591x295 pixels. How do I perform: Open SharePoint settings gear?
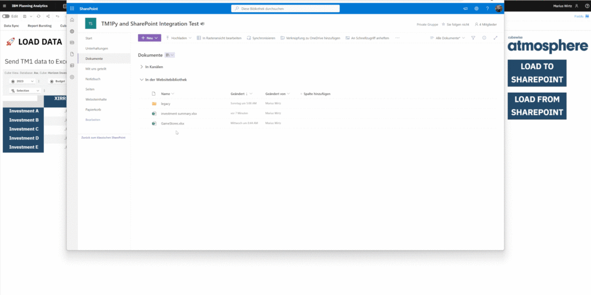pyautogui.click(x=476, y=9)
